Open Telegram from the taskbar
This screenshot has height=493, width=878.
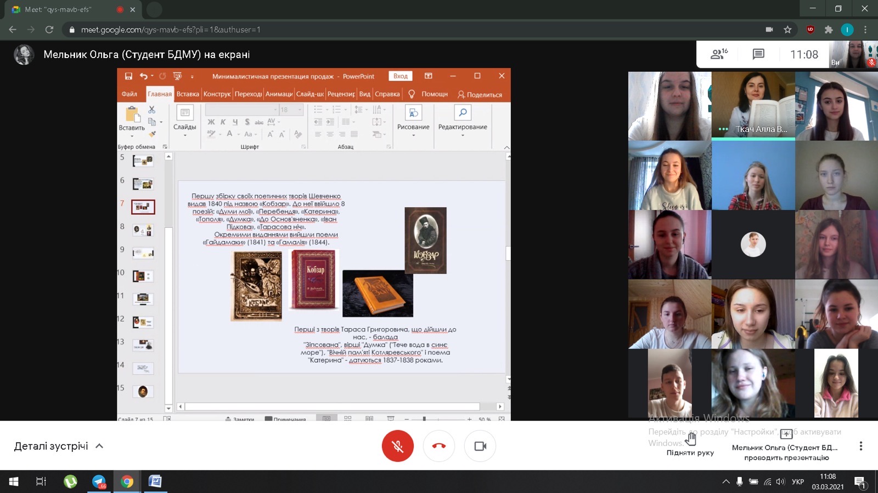coord(99,481)
